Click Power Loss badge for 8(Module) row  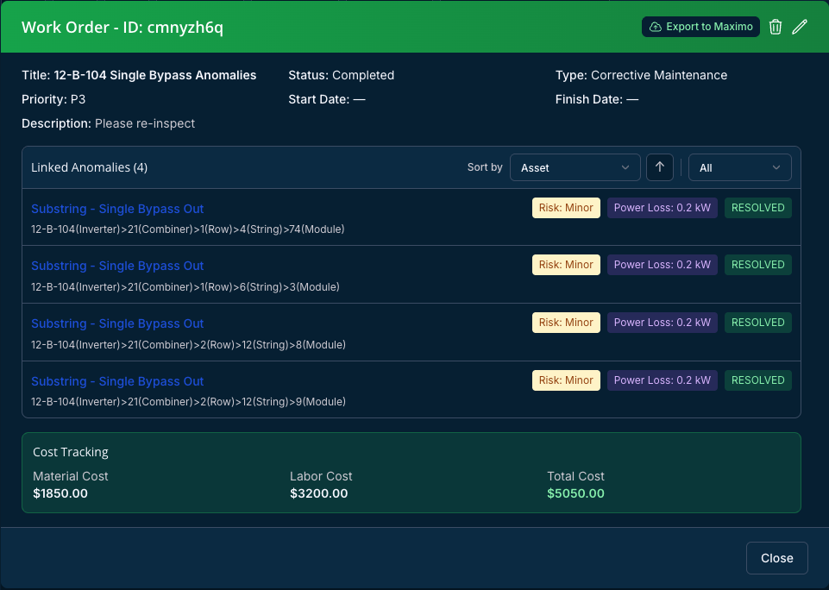point(662,323)
